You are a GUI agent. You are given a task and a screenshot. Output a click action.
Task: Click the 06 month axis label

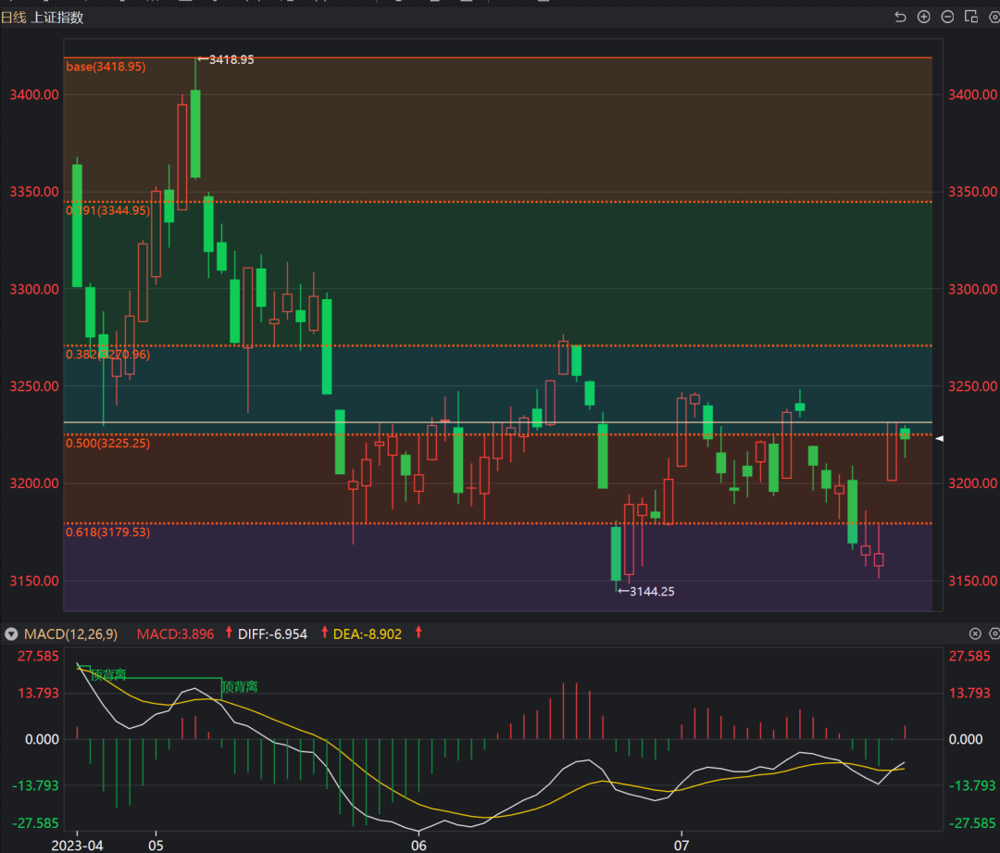click(x=419, y=846)
